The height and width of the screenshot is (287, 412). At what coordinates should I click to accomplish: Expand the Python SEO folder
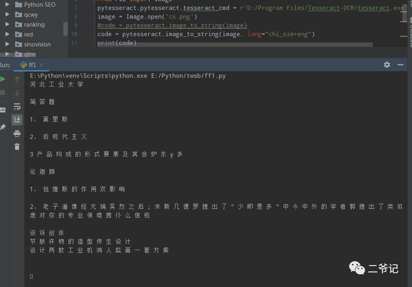(8, 4)
